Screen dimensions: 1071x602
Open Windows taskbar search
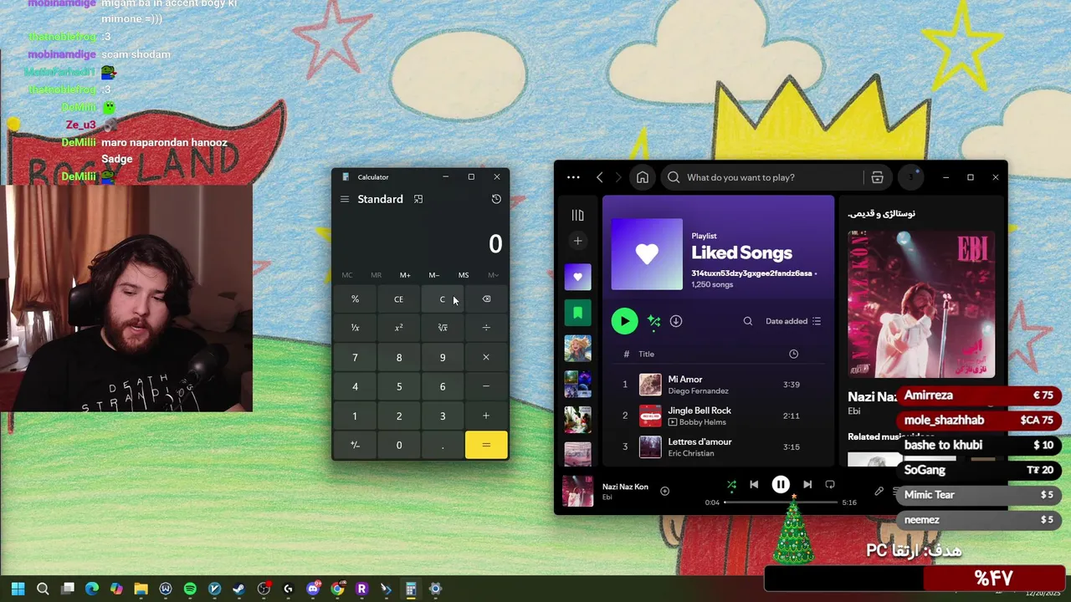click(x=43, y=589)
